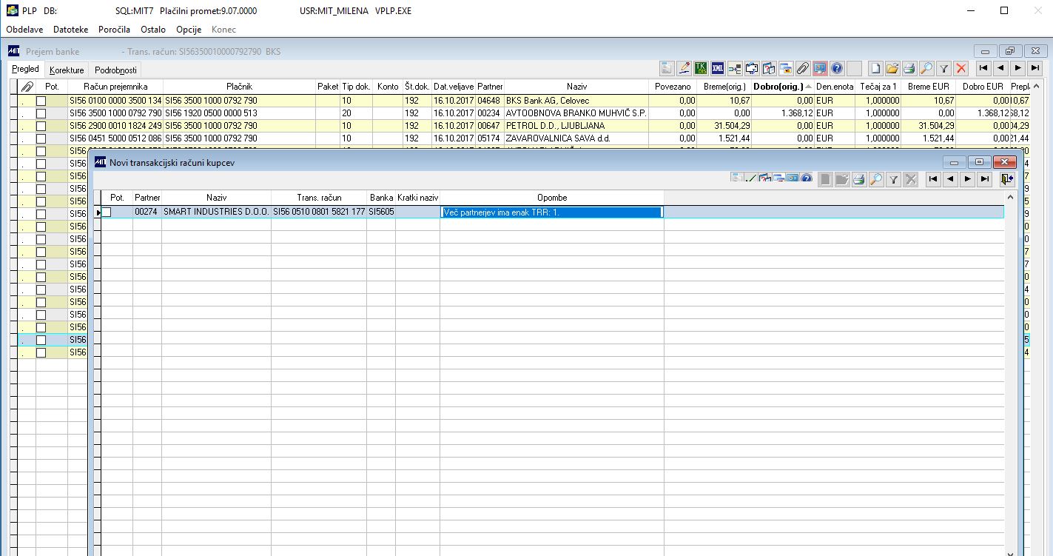Screen dimensions: 1053x556
Task: Go to last record in Novi transakcijski računi dialog
Action: [984, 179]
